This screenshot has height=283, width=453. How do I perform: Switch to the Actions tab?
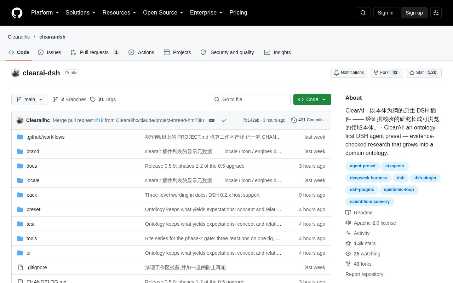[141, 52]
